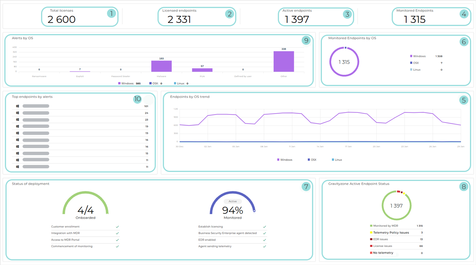Screen dimensions: 476x265
Task: Select badge 9 on Alerts by OS panel
Action: (306, 40)
